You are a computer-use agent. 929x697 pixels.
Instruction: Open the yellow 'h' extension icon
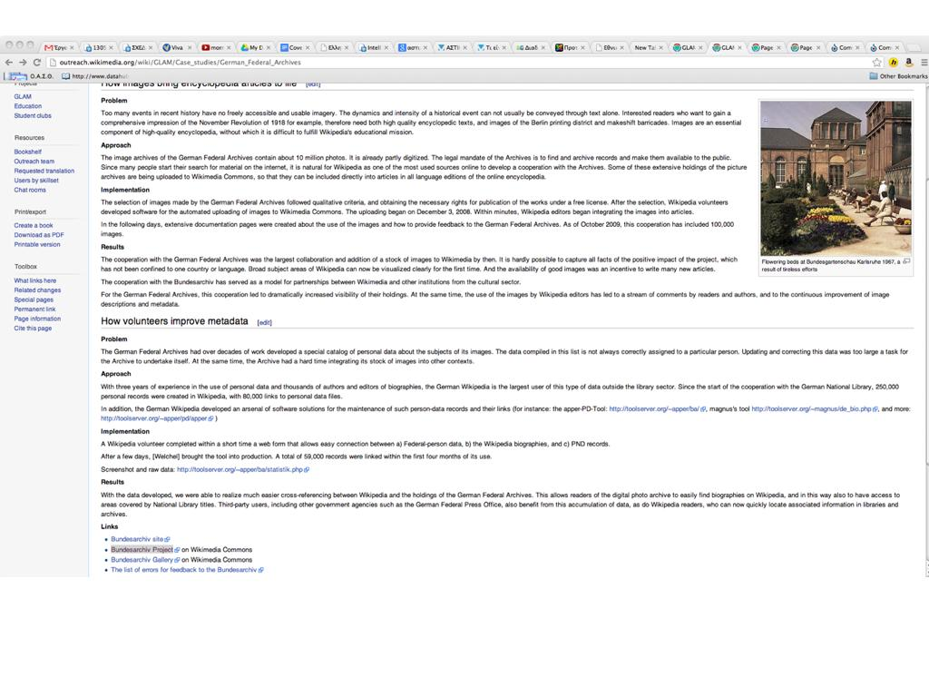click(894, 63)
